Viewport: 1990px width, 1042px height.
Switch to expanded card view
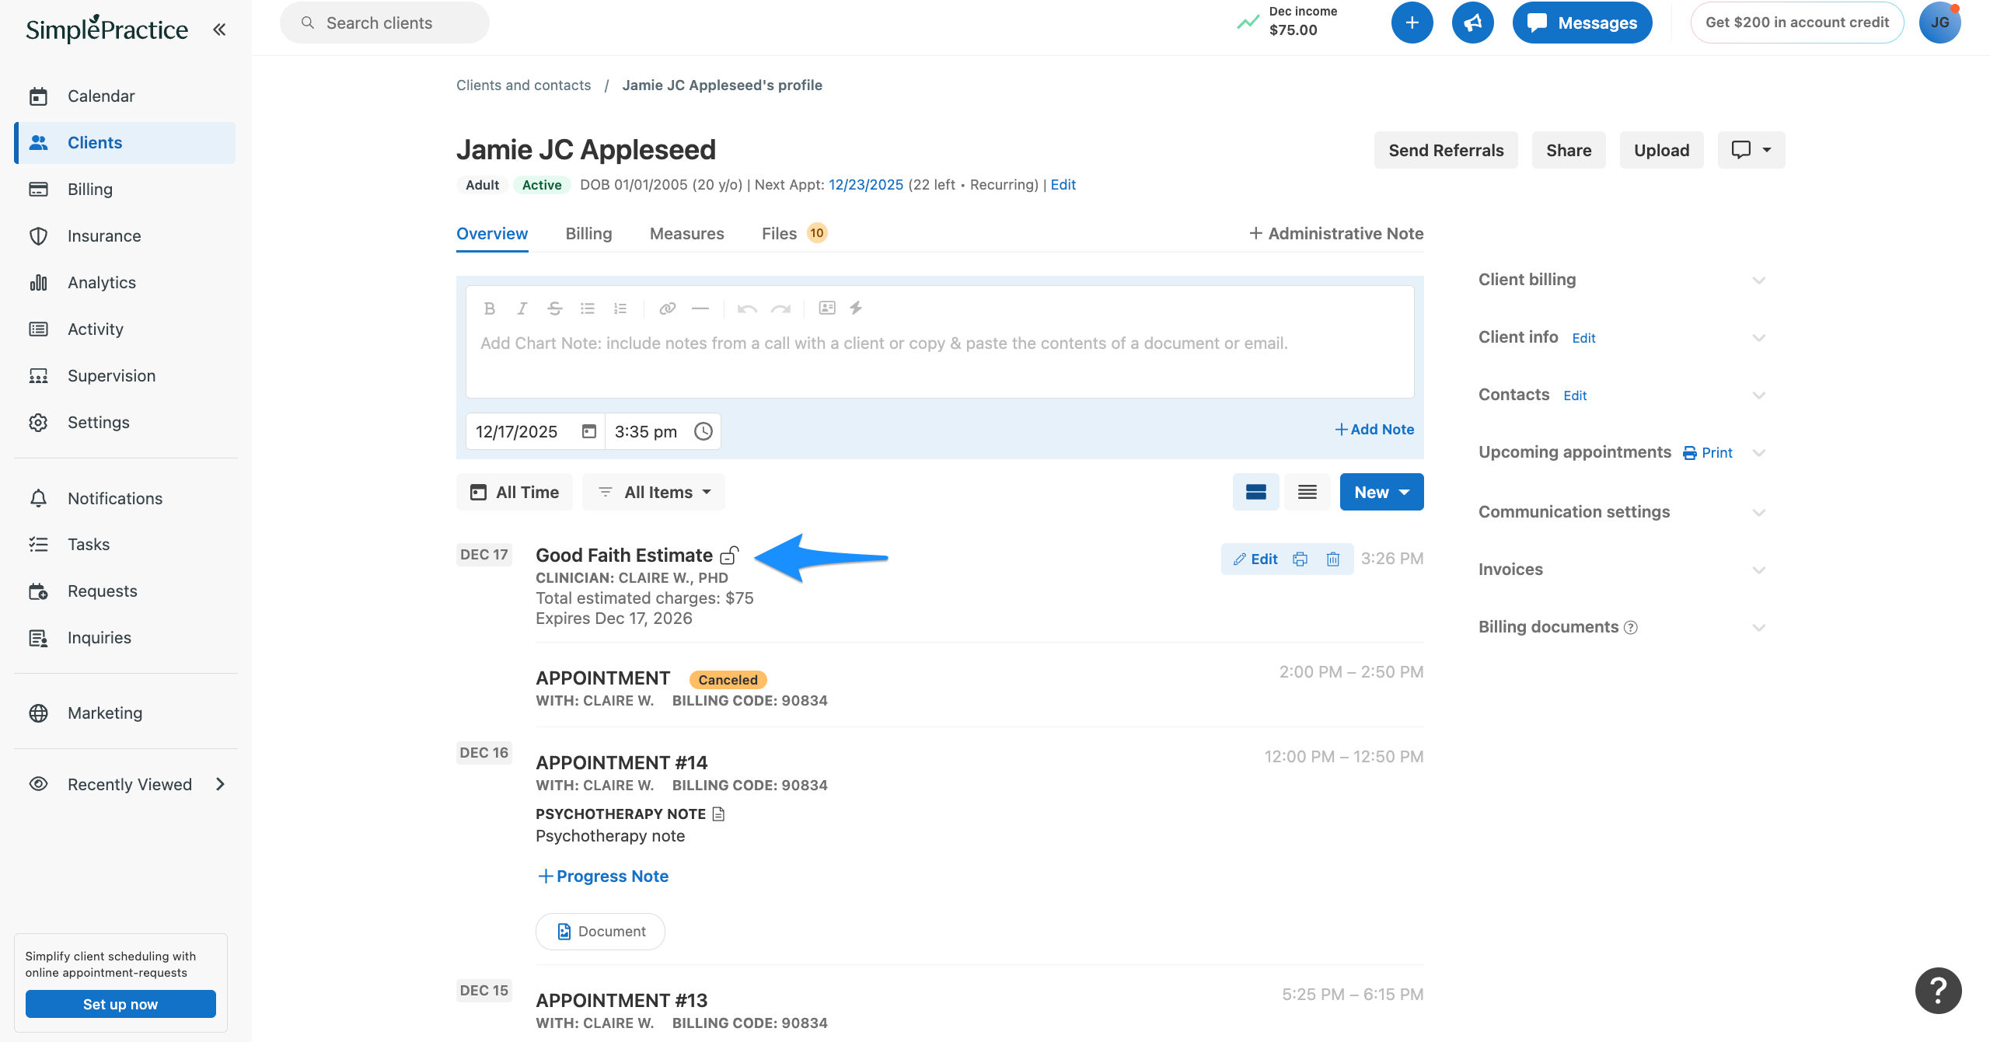tap(1255, 492)
